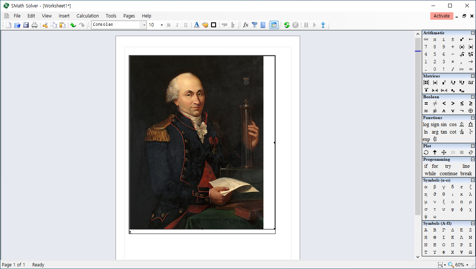Undo the last action

click(73, 25)
